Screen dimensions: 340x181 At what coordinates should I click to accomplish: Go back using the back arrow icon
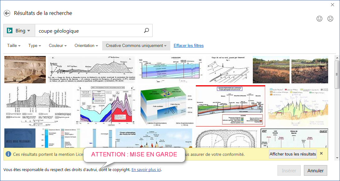pyautogui.click(x=7, y=13)
